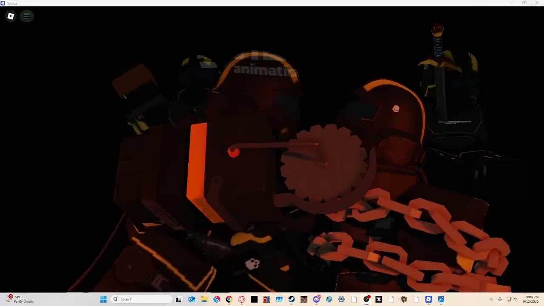The width and height of the screenshot is (544, 306).
Task: Open Google Chrome from the taskbar
Action: [x=229, y=299]
